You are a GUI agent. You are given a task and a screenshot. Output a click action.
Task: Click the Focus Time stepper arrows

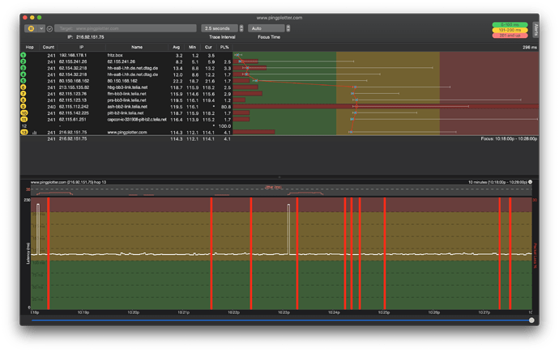(x=288, y=28)
